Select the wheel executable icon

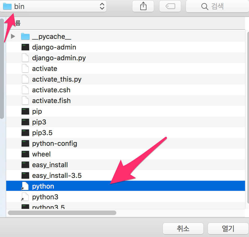[25, 154]
